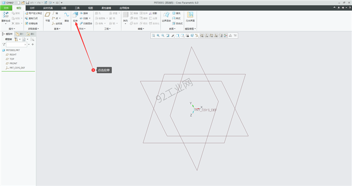
Task: Expand the 基准 (Datum) group dropdown
Action: (x=57, y=29)
